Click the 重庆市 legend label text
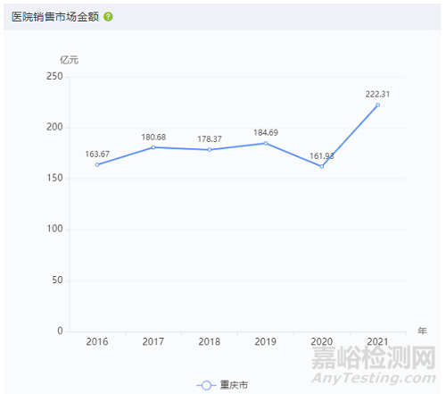Image resolution: width=446 pixels, height=394 pixels. pyautogui.click(x=234, y=385)
